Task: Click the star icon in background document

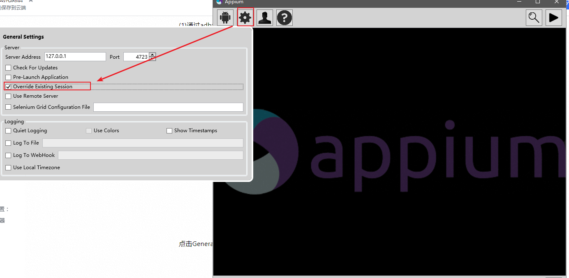Action: (31, 1)
